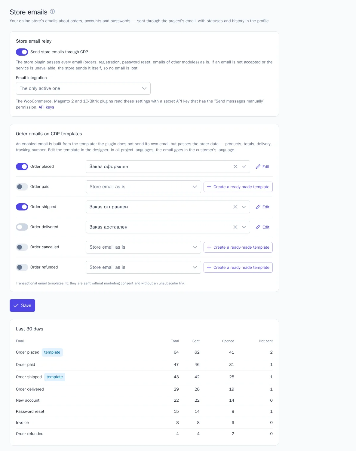The image size is (356, 451).
Task: Clear the Заказ доставлен template selection
Action: click(235, 227)
